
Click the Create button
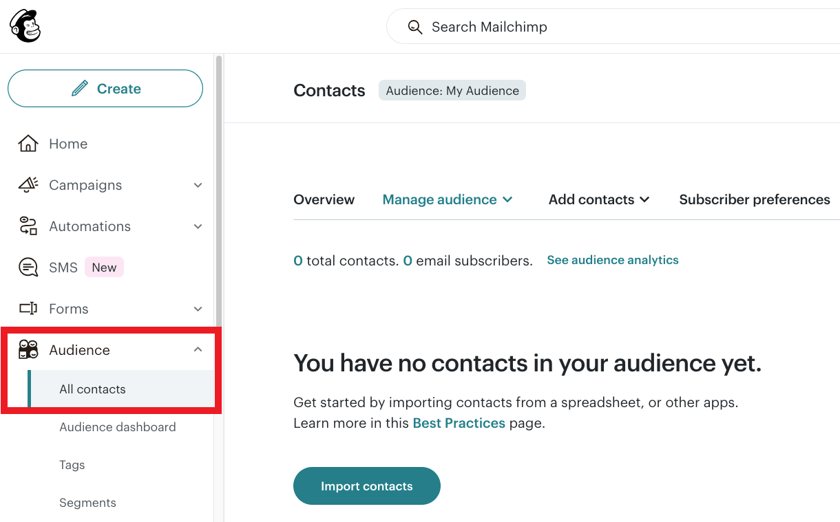point(105,88)
